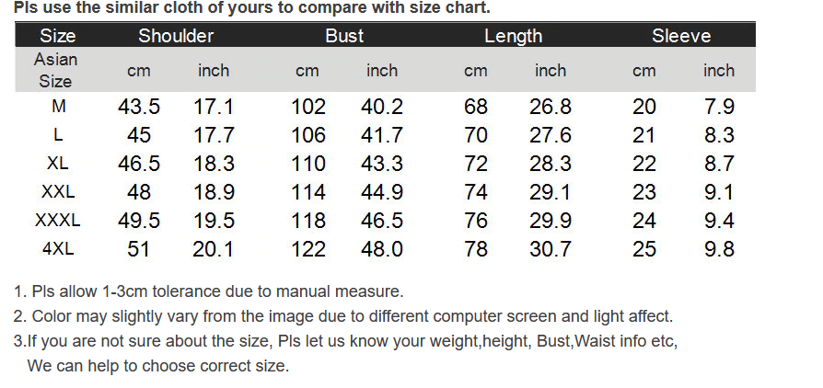Select the L size row label
The image size is (823, 388).
point(58,135)
